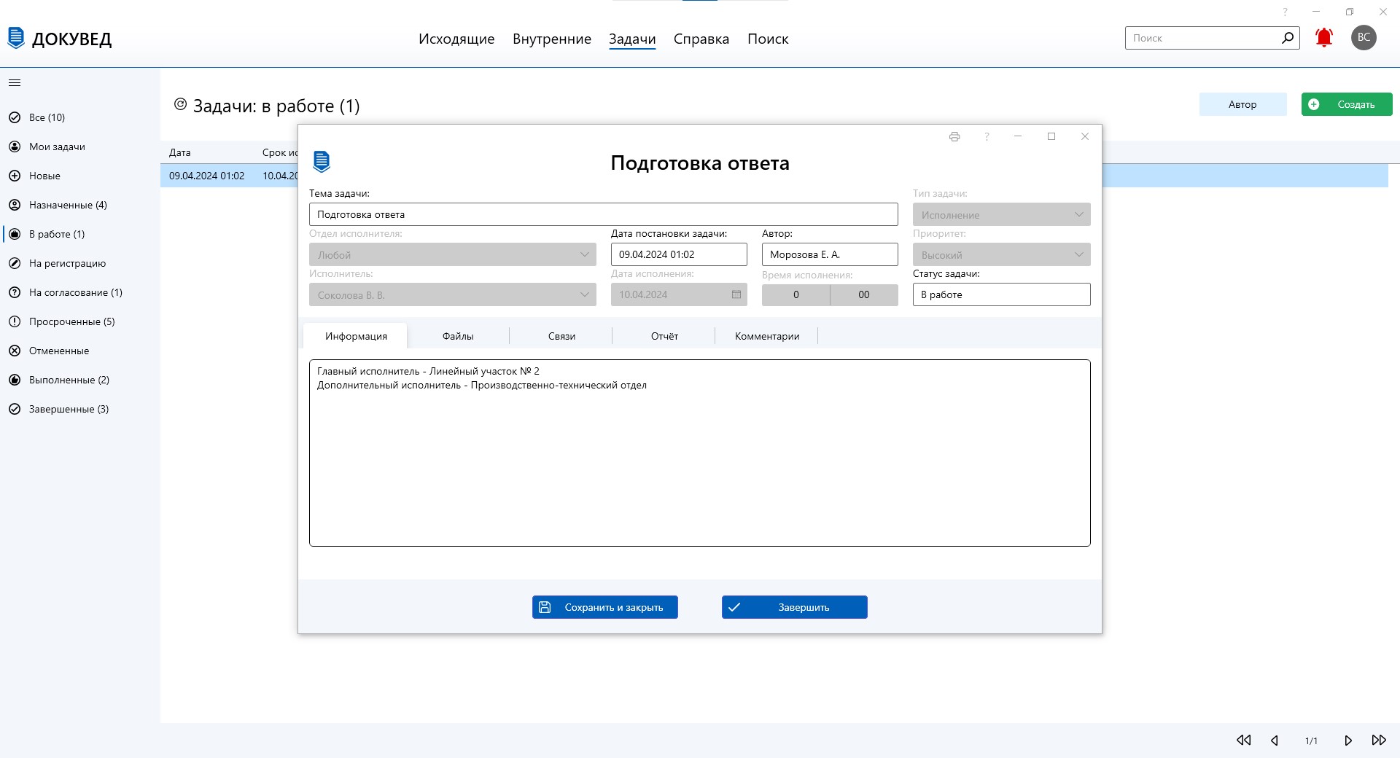Click Сохранить и закрыть button

(605, 607)
